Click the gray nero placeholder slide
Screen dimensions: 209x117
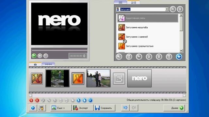click(x=139, y=78)
